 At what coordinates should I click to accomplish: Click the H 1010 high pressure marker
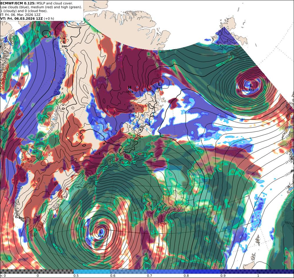tap(130, 89)
